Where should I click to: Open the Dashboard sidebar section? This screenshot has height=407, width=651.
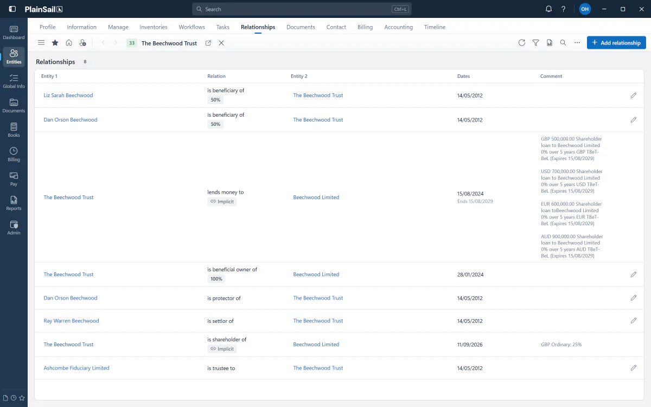coord(14,33)
